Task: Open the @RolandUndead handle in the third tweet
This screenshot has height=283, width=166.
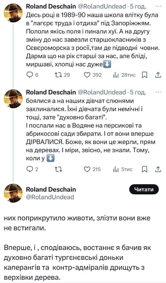Action: click(x=50, y=197)
